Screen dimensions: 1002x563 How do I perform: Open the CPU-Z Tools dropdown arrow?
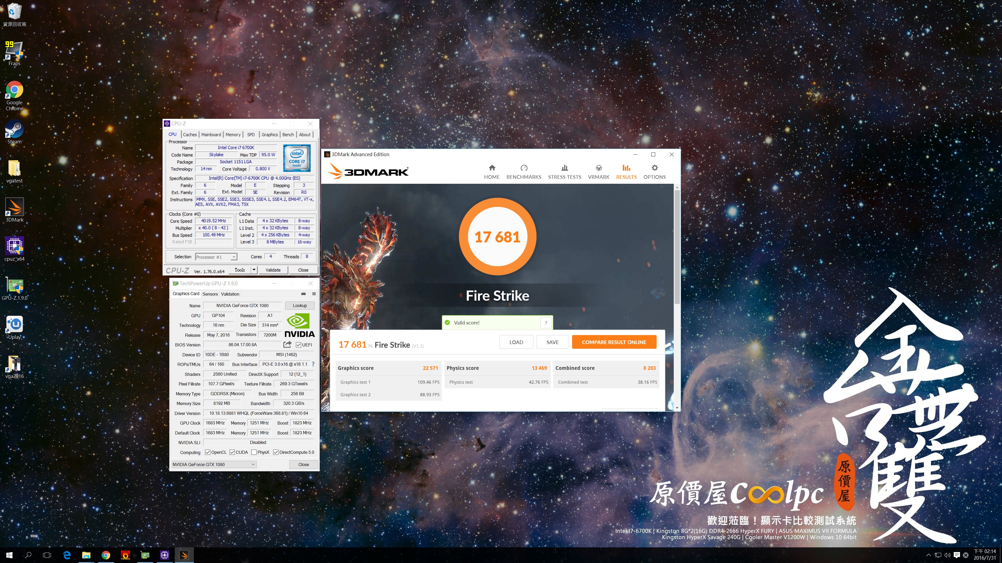(254, 270)
